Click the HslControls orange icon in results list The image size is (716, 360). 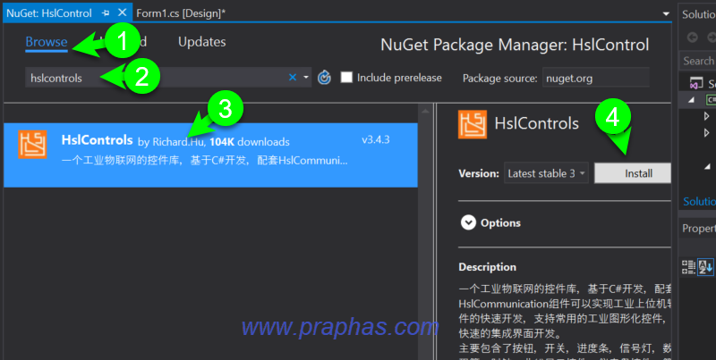pyautogui.click(x=32, y=145)
